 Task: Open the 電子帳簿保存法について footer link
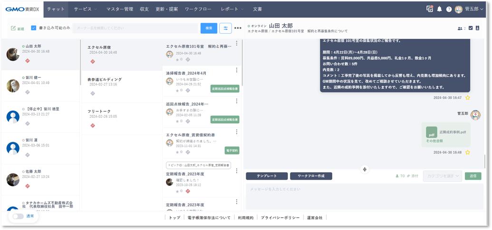pyautogui.click(x=209, y=218)
